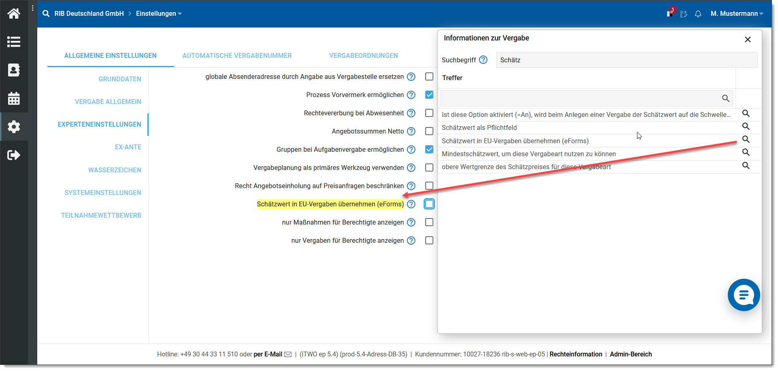Click the 'per E-Mail' hotline link
778x371 pixels.
pyautogui.click(x=268, y=354)
